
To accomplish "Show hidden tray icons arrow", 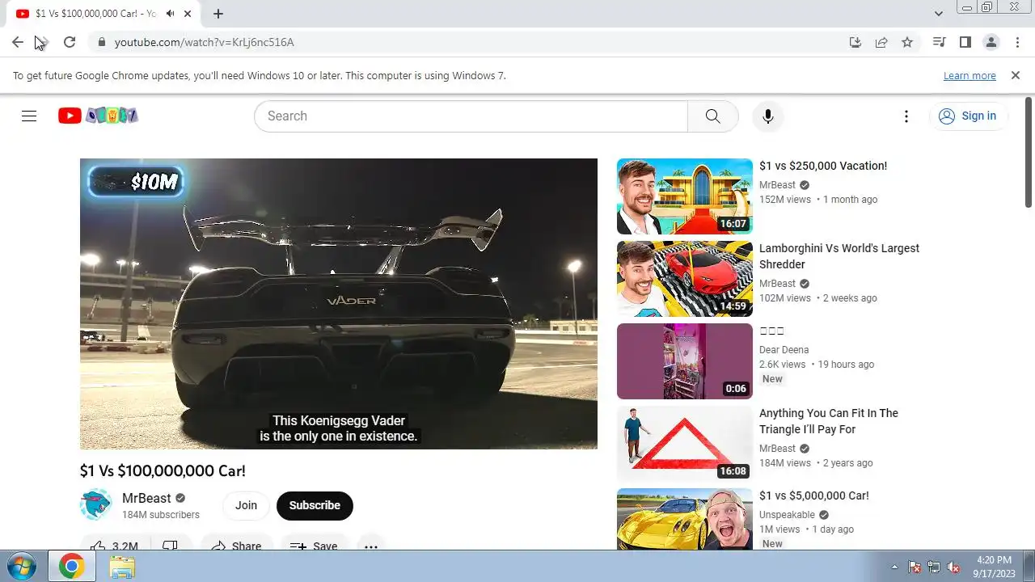I will point(894,567).
